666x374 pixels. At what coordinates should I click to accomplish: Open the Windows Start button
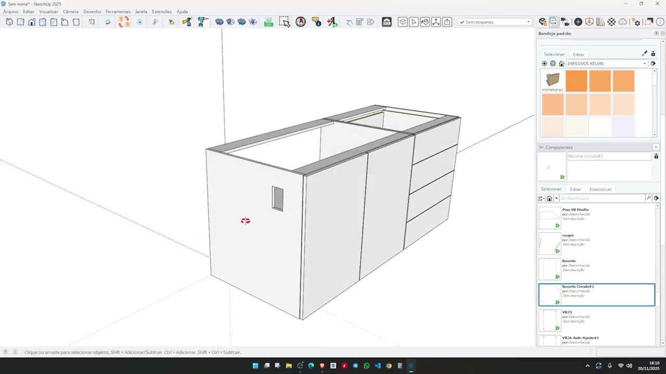(255, 366)
